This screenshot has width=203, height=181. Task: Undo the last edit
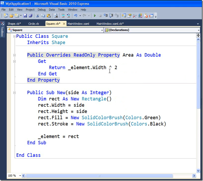tap(76, 16)
